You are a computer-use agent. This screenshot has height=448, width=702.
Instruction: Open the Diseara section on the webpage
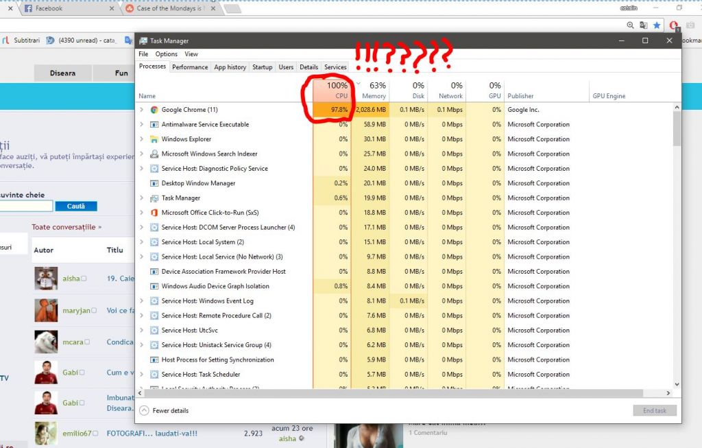[62, 73]
